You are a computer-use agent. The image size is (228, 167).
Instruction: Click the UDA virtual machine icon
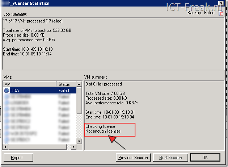tap(7, 91)
